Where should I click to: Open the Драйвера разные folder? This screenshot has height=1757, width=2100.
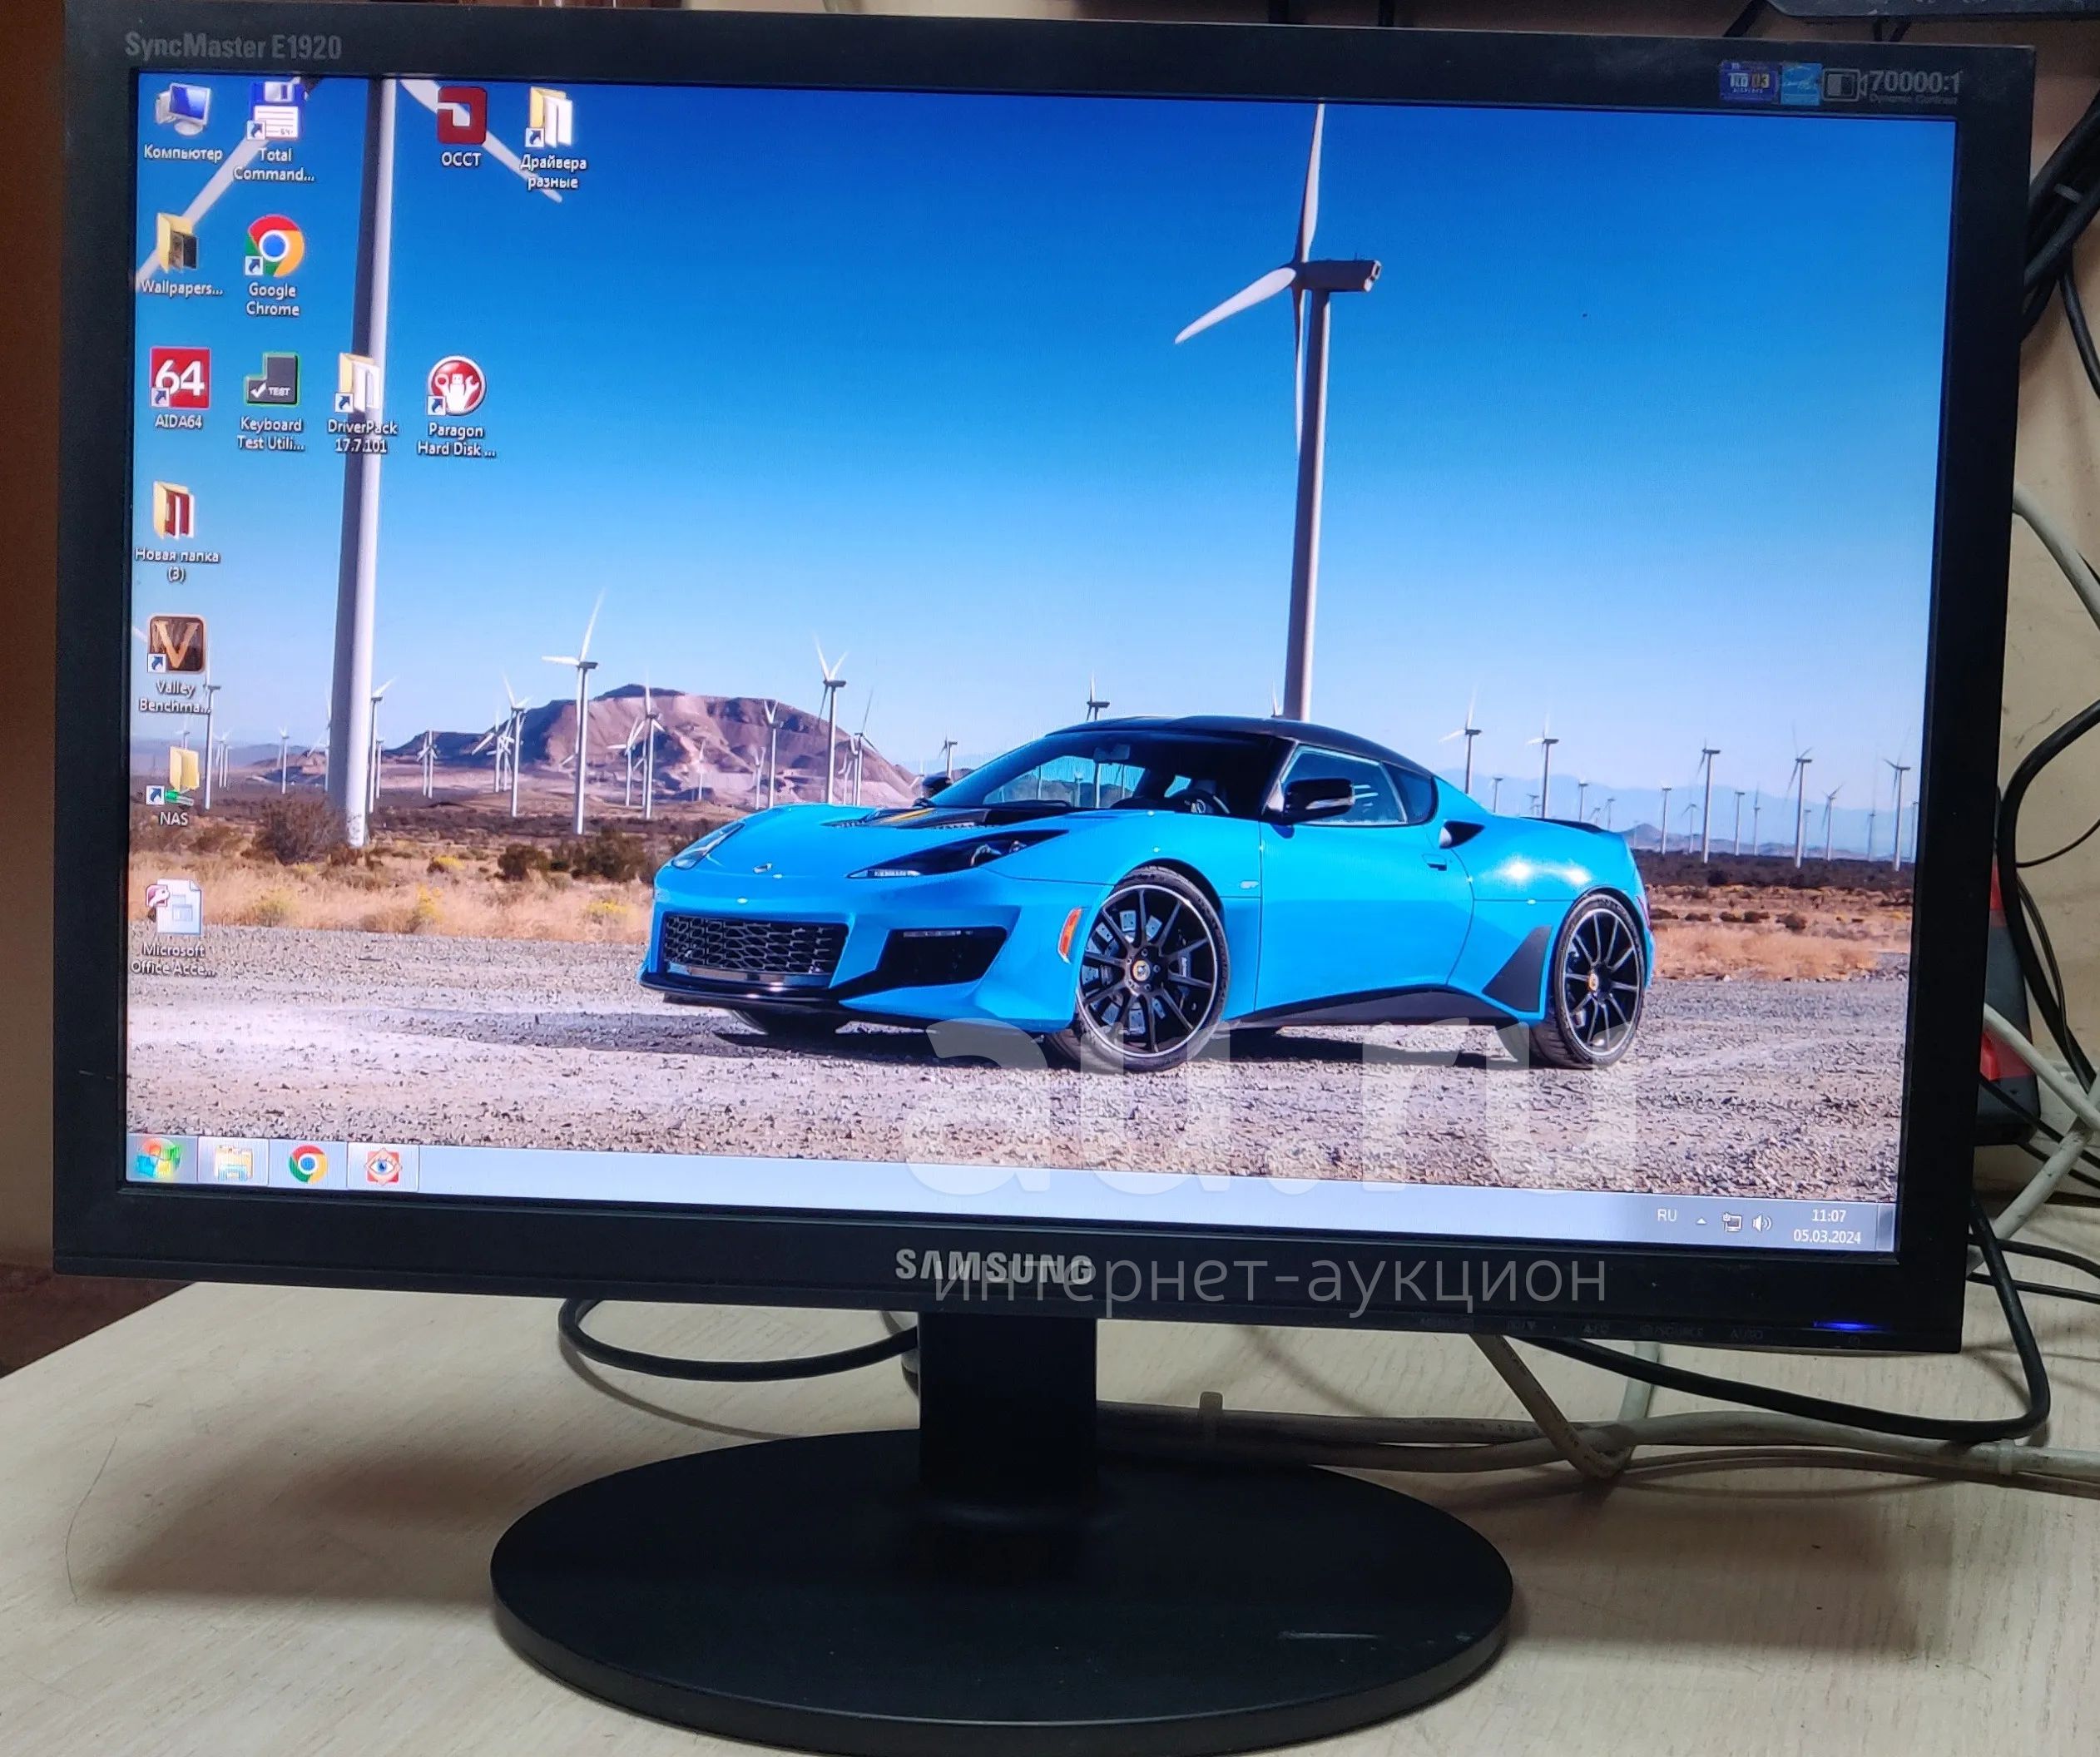(552, 138)
